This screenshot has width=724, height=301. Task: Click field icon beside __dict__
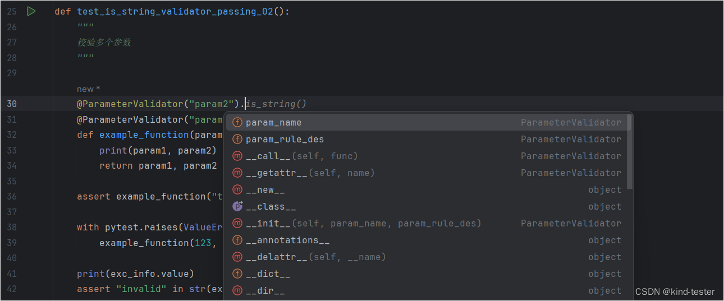click(237, 274)
